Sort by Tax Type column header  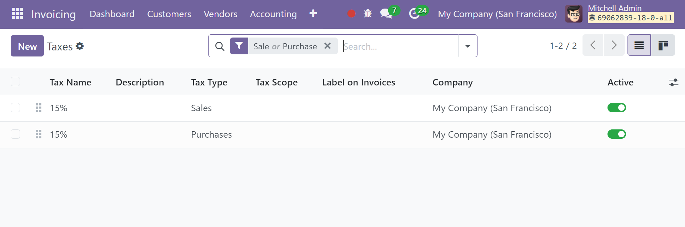pos(209,82)
